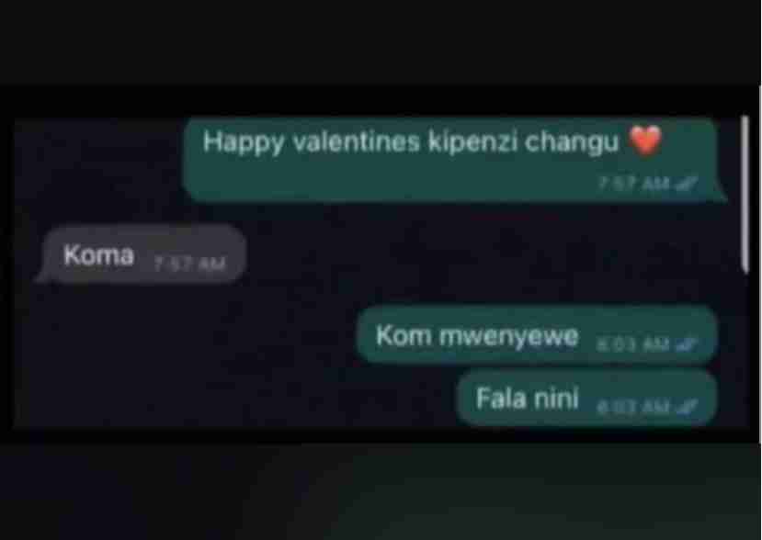
Task: Click read-receipt ticks on Happy valentines message
Action: (x=687, y=184)
